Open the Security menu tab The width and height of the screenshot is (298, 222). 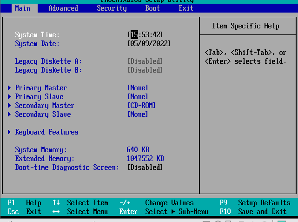pos(112,8)
